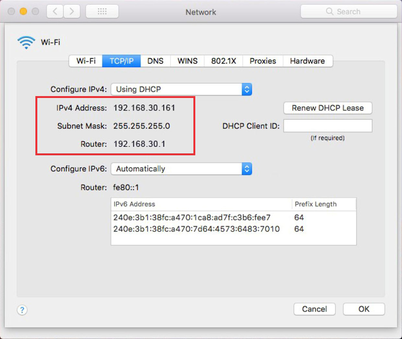402x339 pixels.
Task: Show the Hardware tab
Action: click(307, 61)
